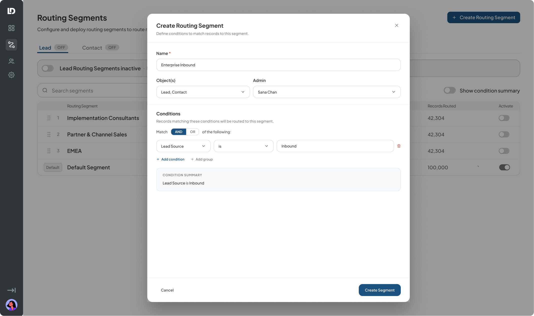This screenshot has width=534, height=316.
Task: Click the Records Routed column header
Action: pos(441,106)
